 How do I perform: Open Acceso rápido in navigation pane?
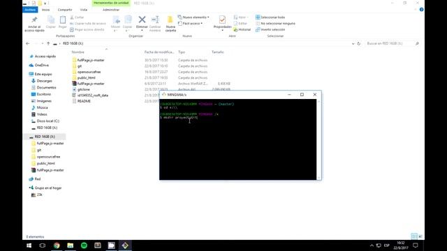pos(45,56)
